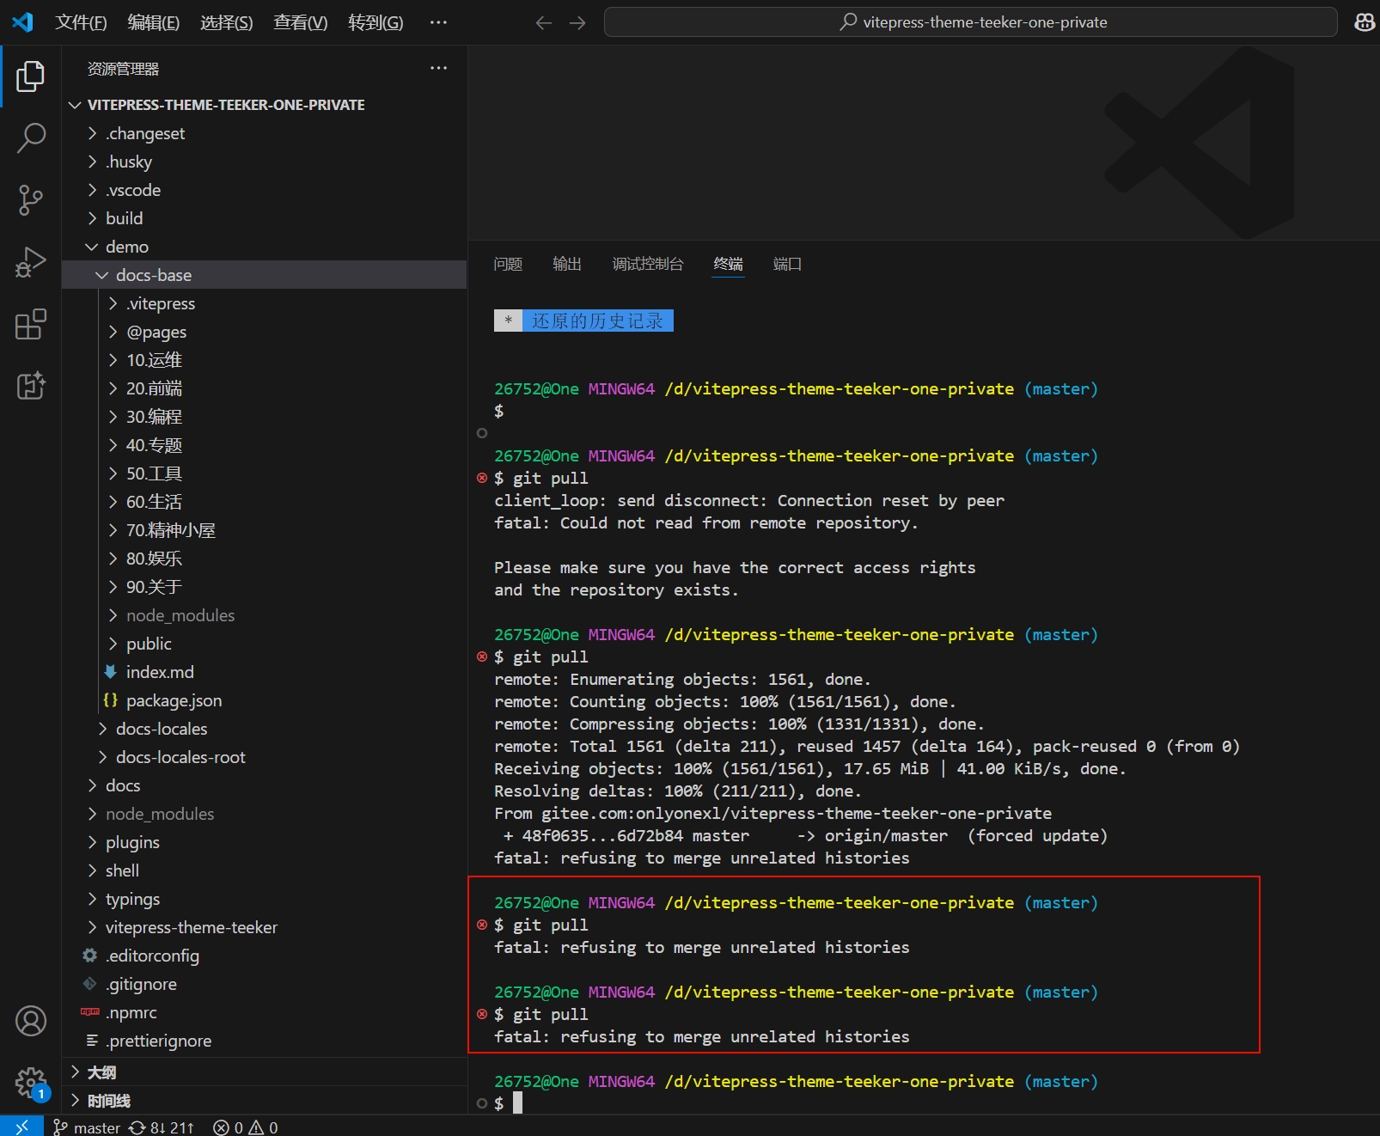Screen dimensions: 1380x1136
Task: Click the package.json braces icon
Action: (x=110, y=700)
